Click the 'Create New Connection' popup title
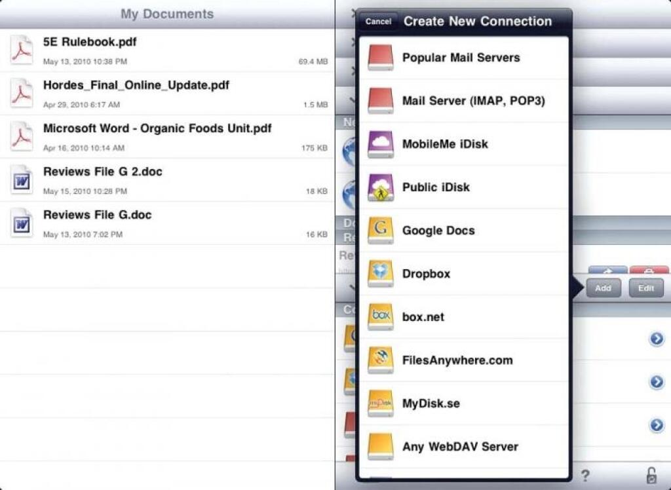This screenshot has height=490, width=671. [478, 22]
